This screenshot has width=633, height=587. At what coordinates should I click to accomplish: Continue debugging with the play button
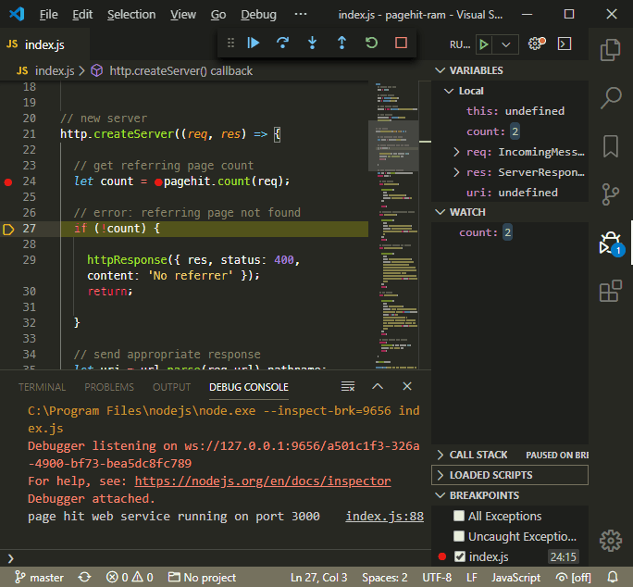[x=254, y=43]
